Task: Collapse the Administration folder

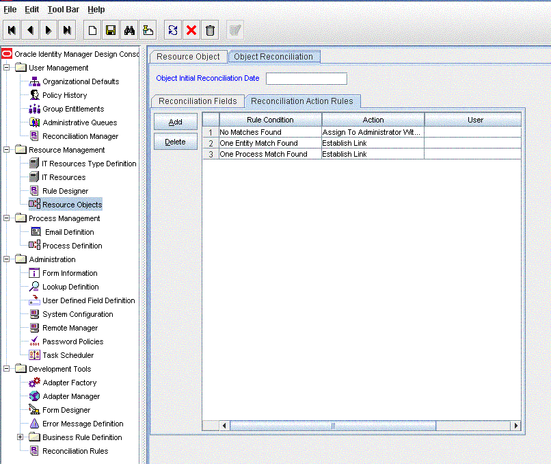Action: coord(7,259)
